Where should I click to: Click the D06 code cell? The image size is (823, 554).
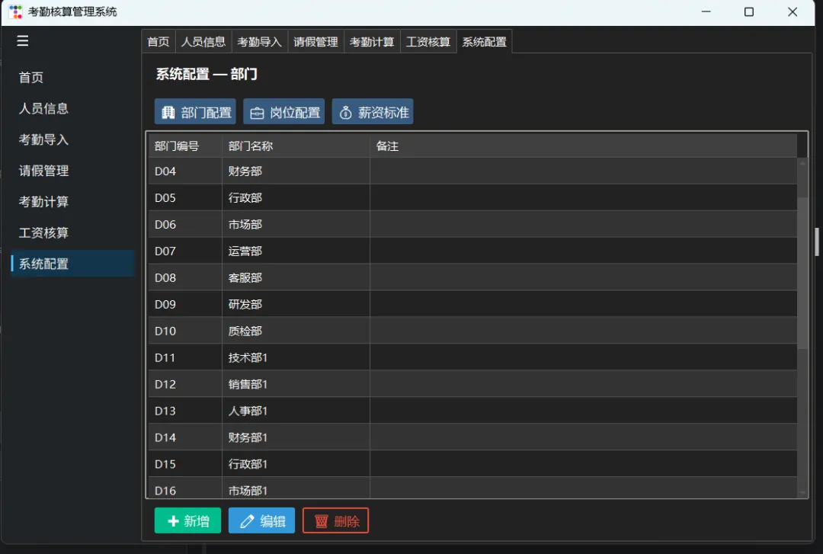pyautogui.click(x=185, y=224)
